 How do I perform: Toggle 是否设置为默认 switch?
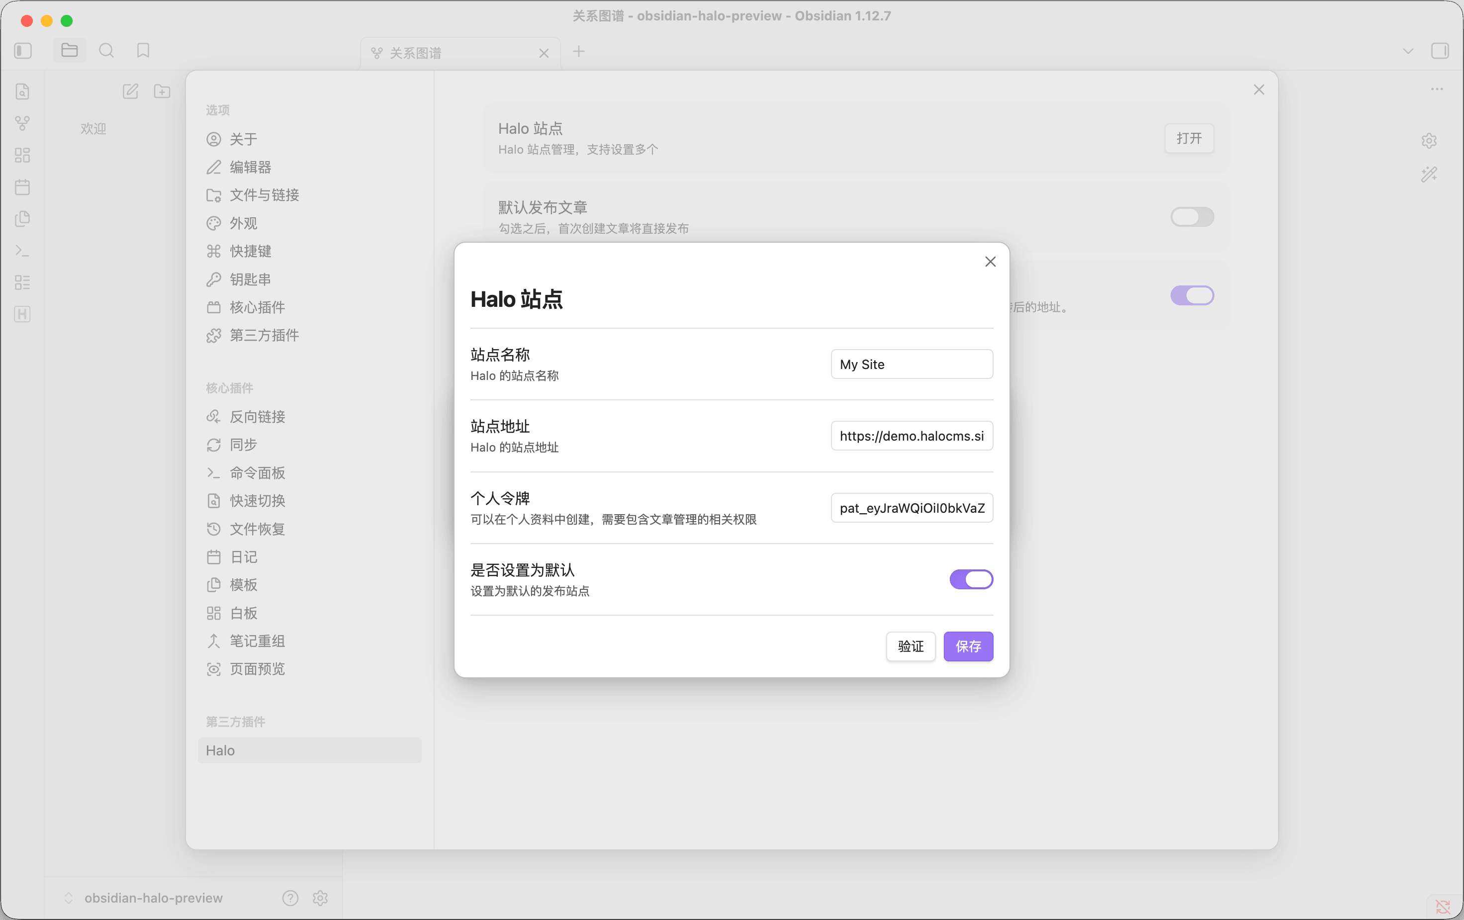(971, 579)
